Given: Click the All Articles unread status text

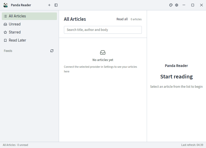Looking at the screenshot, I should tap(15, 145).
